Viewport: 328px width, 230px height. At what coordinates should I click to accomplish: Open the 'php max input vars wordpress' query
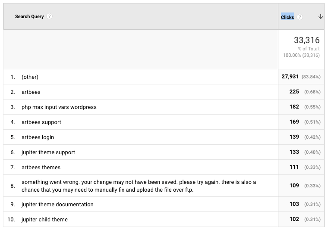[59, 107]
